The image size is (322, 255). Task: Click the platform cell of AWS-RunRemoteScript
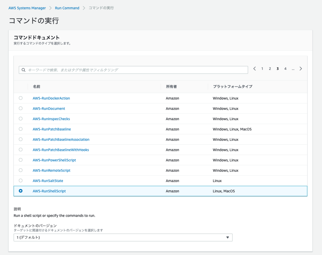[x=225, y=170]
